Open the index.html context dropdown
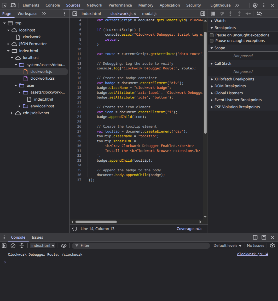Screen dimensions: 278x301 tap(43, 245)
